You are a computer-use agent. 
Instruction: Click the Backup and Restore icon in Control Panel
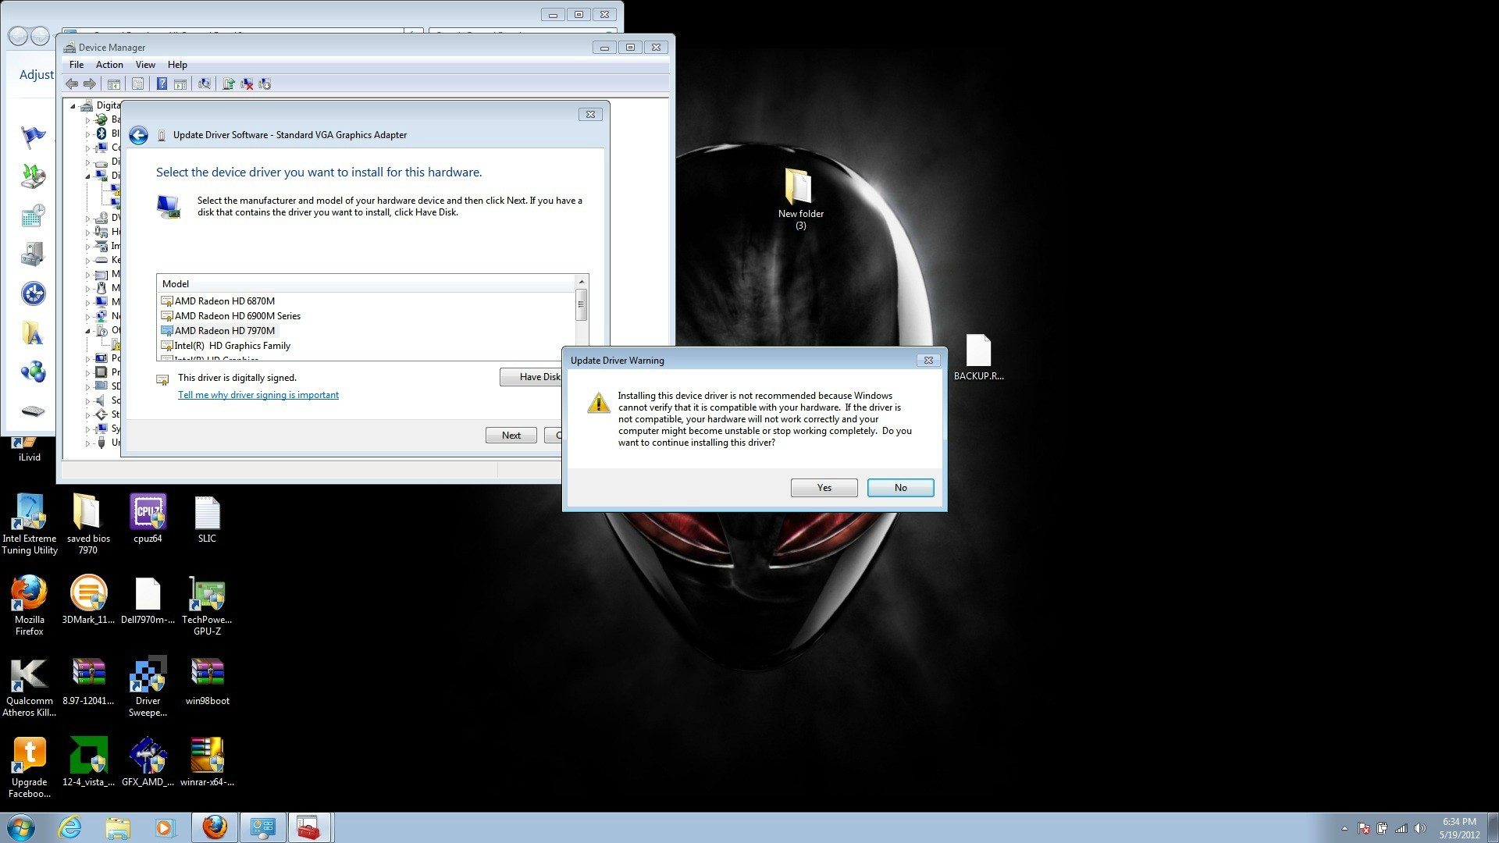tap(33, 176)
